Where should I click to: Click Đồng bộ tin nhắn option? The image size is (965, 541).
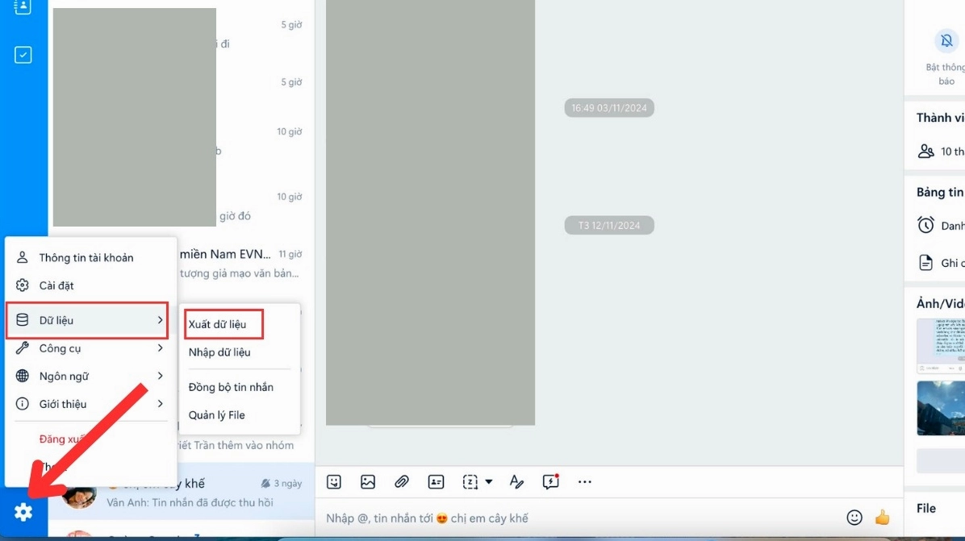(x=231, y=387)
